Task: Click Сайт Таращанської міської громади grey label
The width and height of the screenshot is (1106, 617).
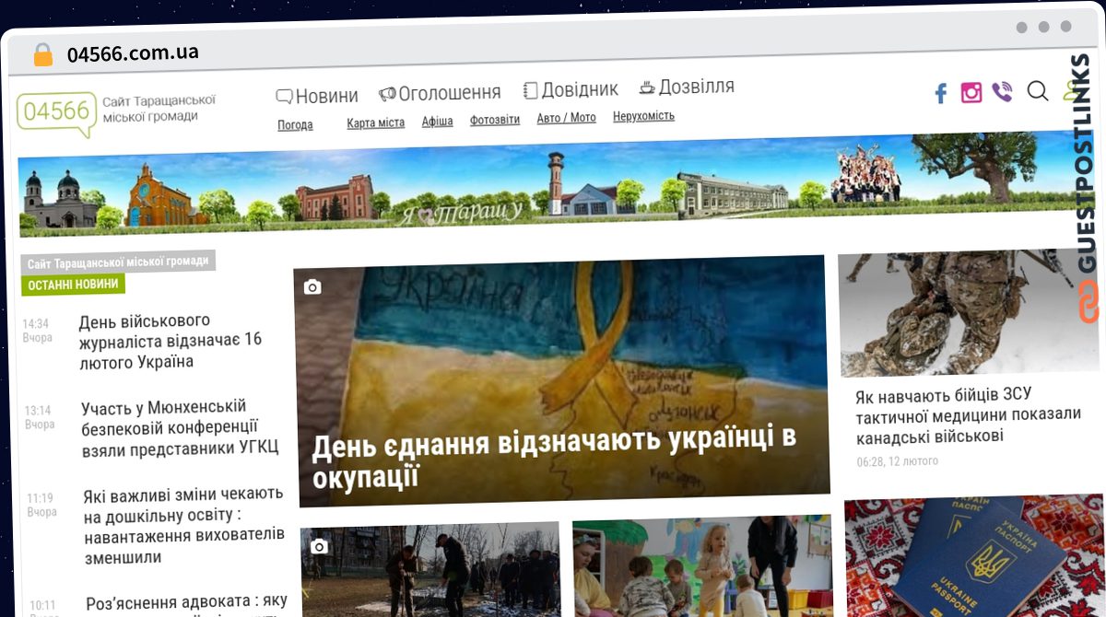Action: coord(118,262)
